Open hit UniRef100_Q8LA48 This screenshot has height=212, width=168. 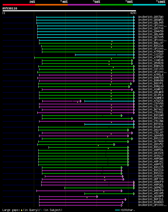tap(151, 34)
